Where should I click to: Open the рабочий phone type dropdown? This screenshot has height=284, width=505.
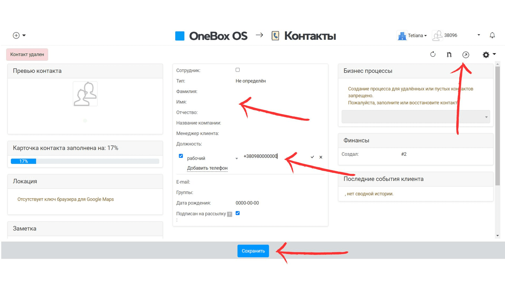point(212,158)
